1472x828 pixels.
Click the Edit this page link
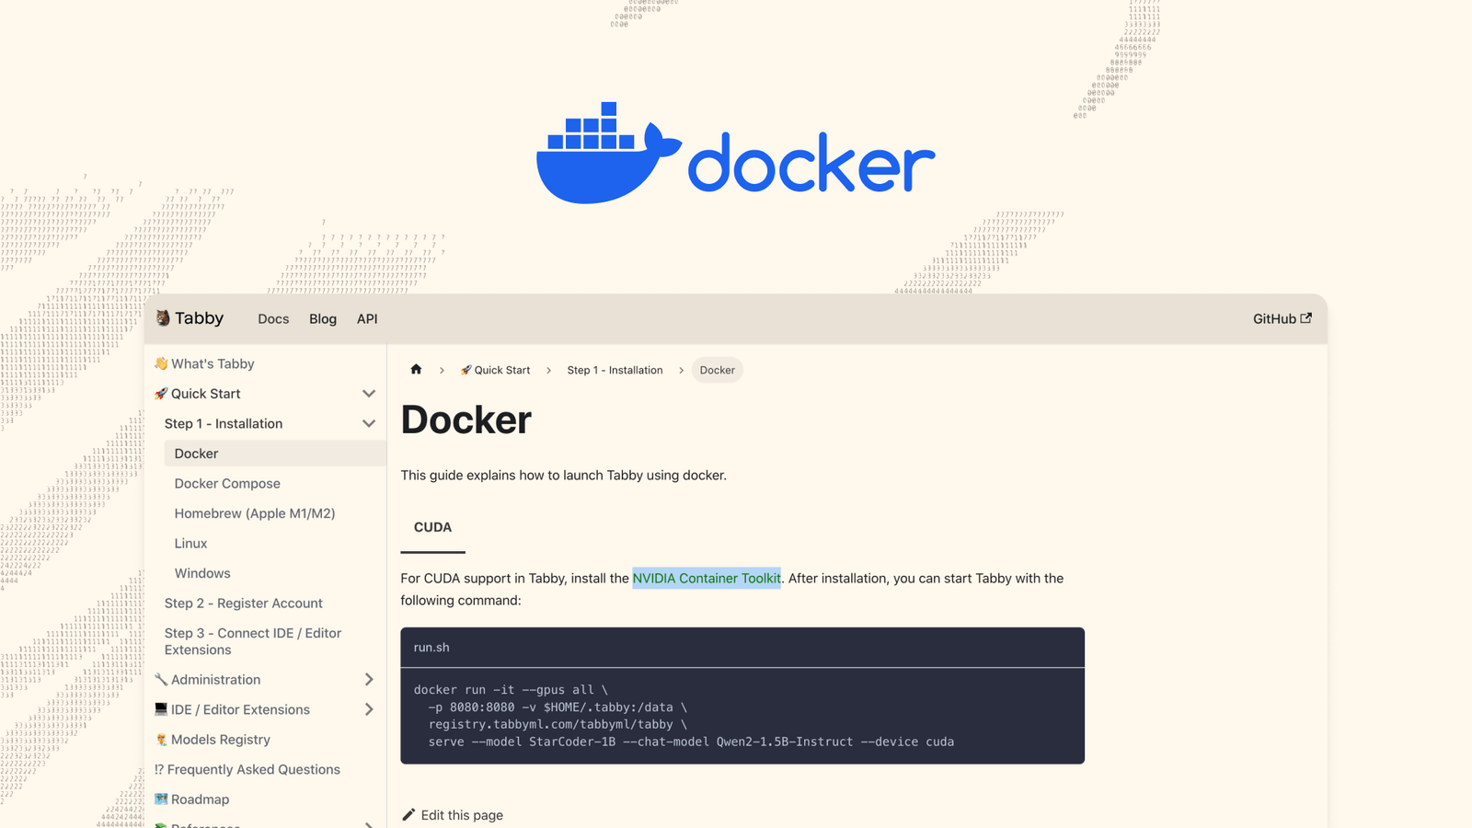pyautogui.click(x=461, y=814)
